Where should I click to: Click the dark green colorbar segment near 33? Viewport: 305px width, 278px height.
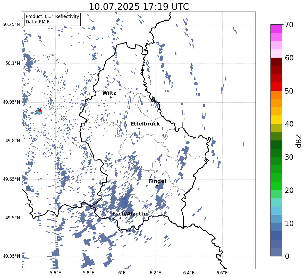[276, 145]
